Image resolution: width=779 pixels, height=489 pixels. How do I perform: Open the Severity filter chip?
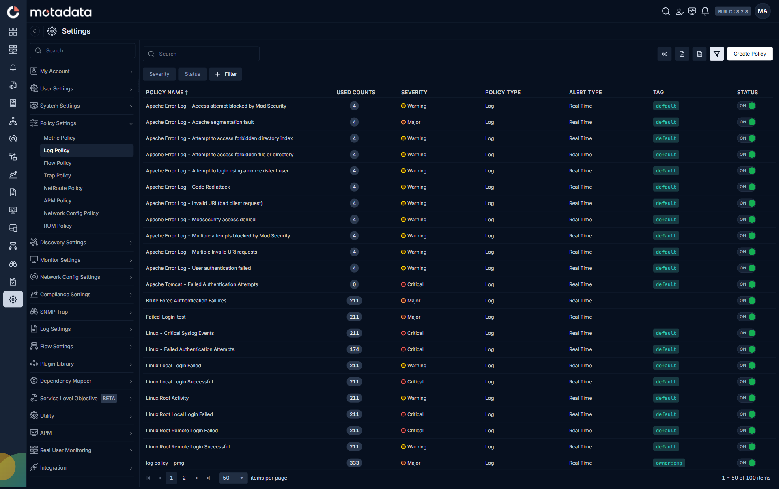tap(159, 74)
